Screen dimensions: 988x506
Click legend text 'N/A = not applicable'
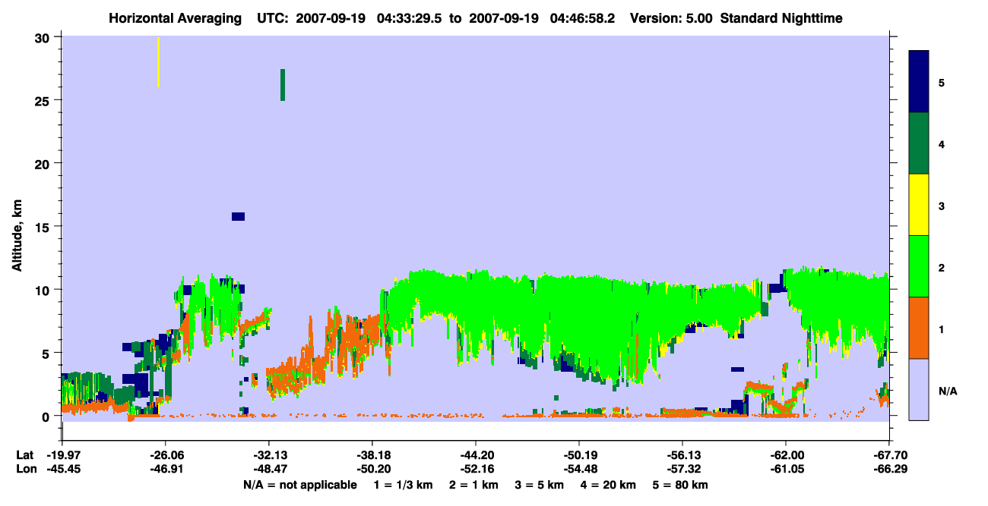click(x=299, y=485)
